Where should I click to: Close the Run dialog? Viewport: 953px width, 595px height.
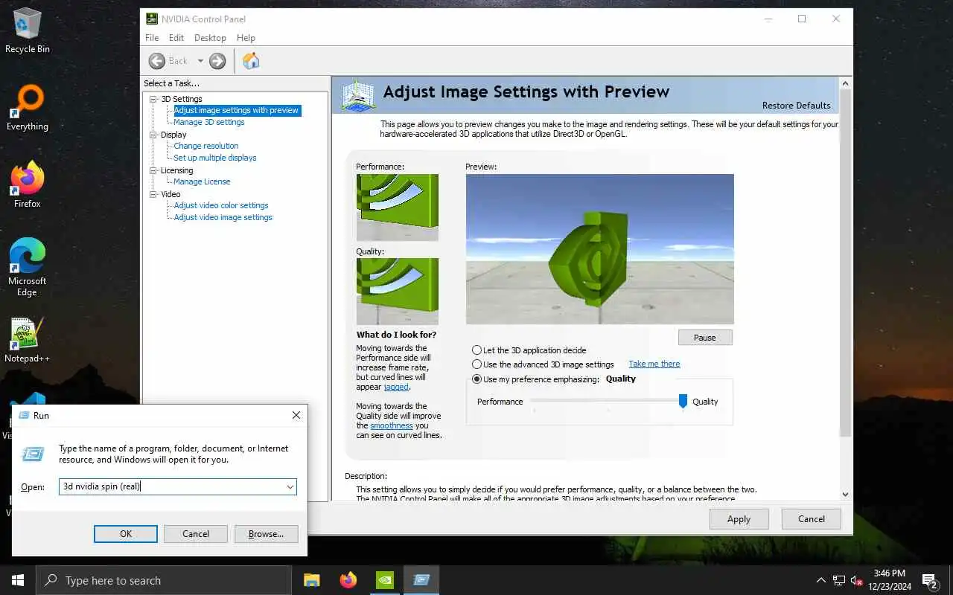tap(296, 415)
